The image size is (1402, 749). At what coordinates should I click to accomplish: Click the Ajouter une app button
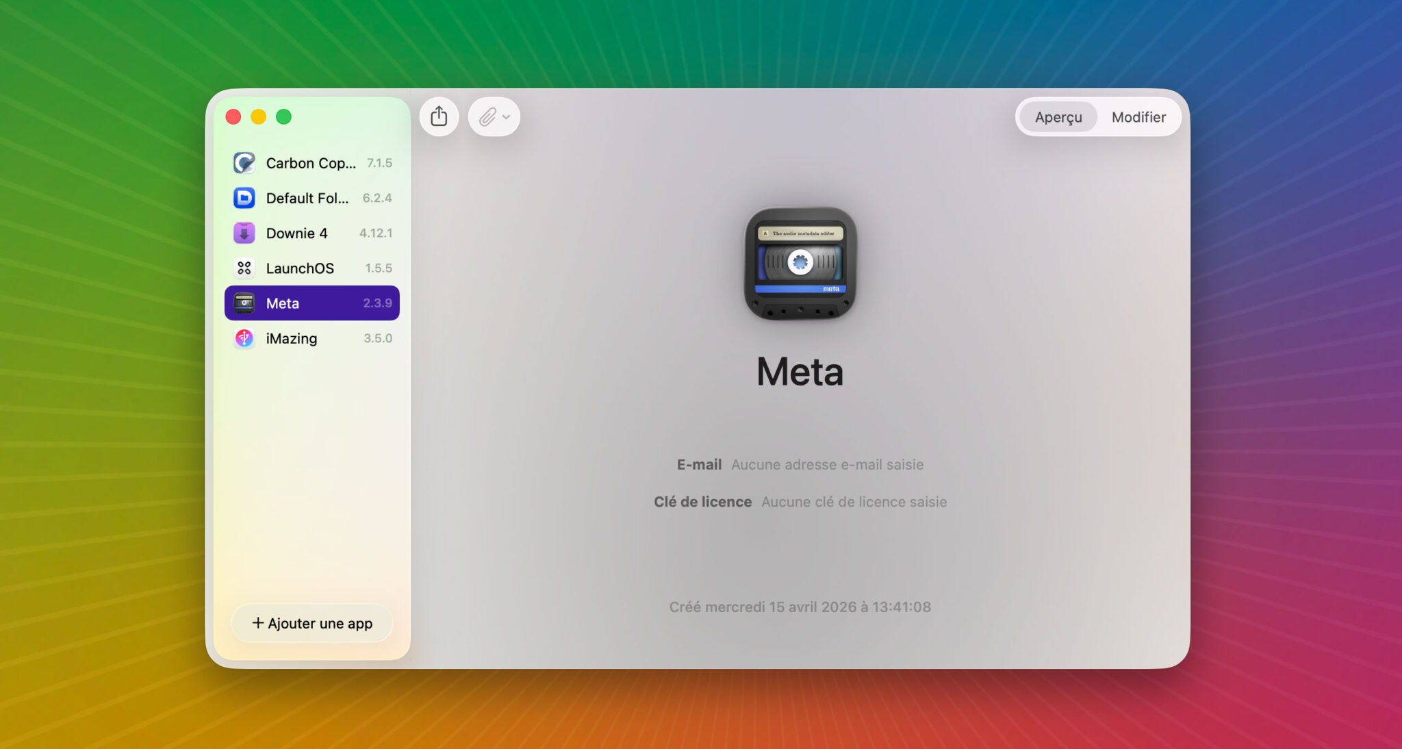click(x=312, y=623)
